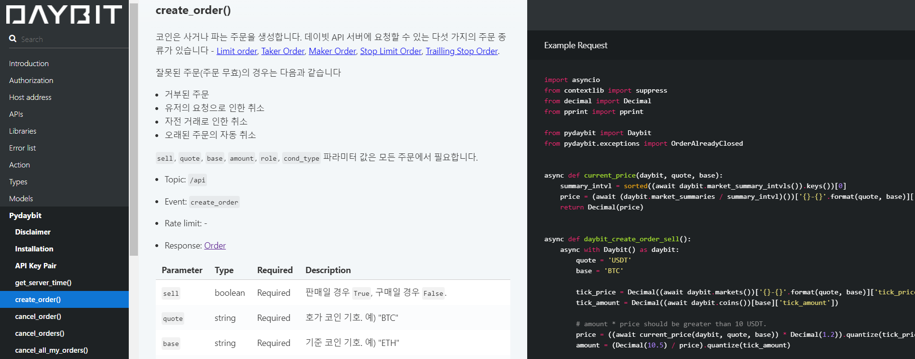
Task: Click the Required column header
Action: pyautogui.click(x=275, y=270)
